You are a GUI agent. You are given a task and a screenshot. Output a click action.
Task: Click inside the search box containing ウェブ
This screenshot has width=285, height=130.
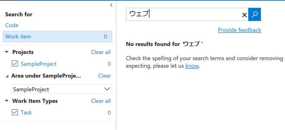187,14
